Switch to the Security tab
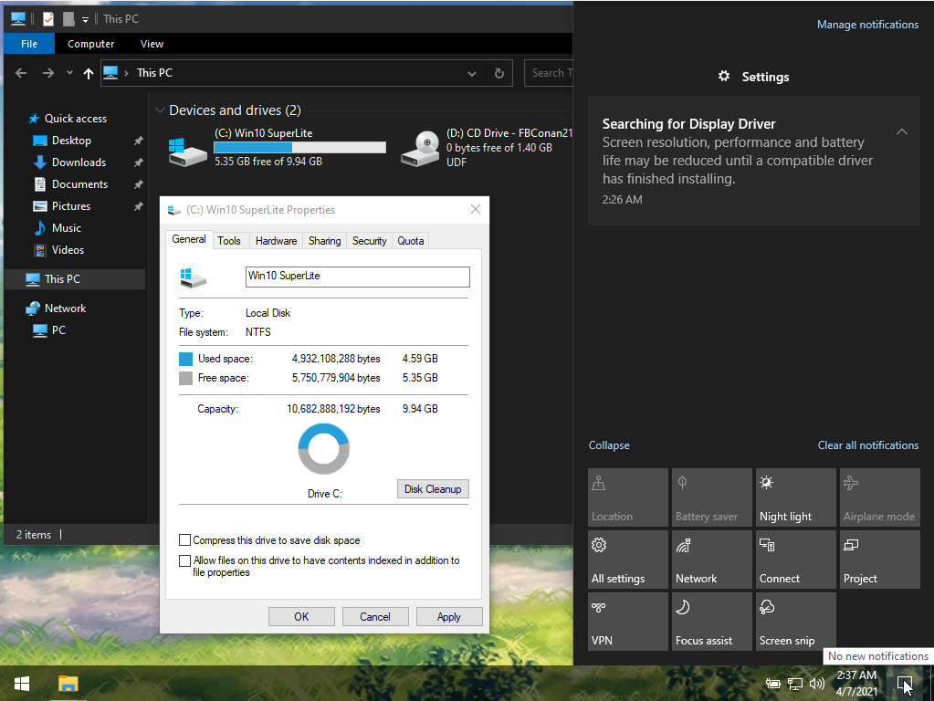Screen dimensions: 934x701 (370, 241)
